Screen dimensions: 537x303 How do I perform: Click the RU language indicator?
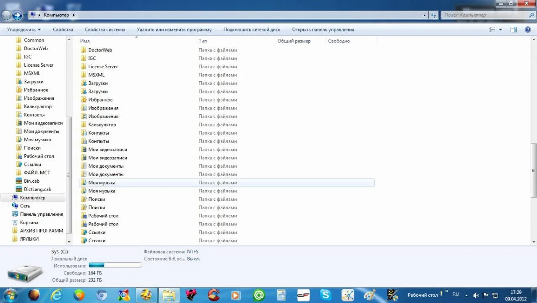pyautogui.click(x=456, y=295)
